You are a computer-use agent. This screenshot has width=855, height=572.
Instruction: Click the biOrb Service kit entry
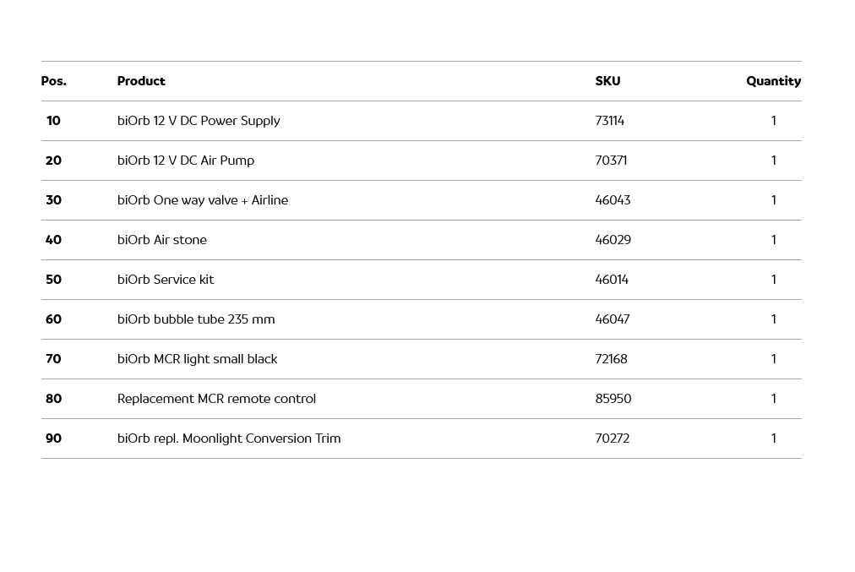coord(166,280)
